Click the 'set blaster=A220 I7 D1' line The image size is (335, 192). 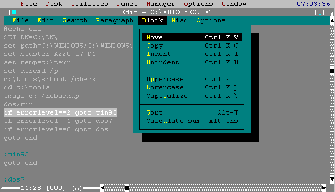click(x=50, y=54)
